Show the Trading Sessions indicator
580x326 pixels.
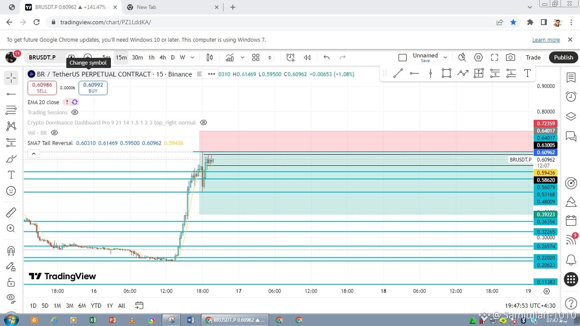[x=75, y=112]
